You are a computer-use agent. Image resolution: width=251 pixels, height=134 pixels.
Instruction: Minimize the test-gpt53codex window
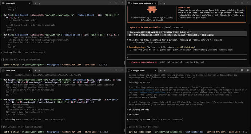pos(236,70)
